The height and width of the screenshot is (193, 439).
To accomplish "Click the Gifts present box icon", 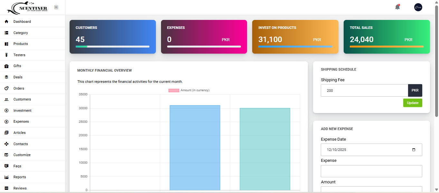I will pyautogui.click(x=6, y=66).
